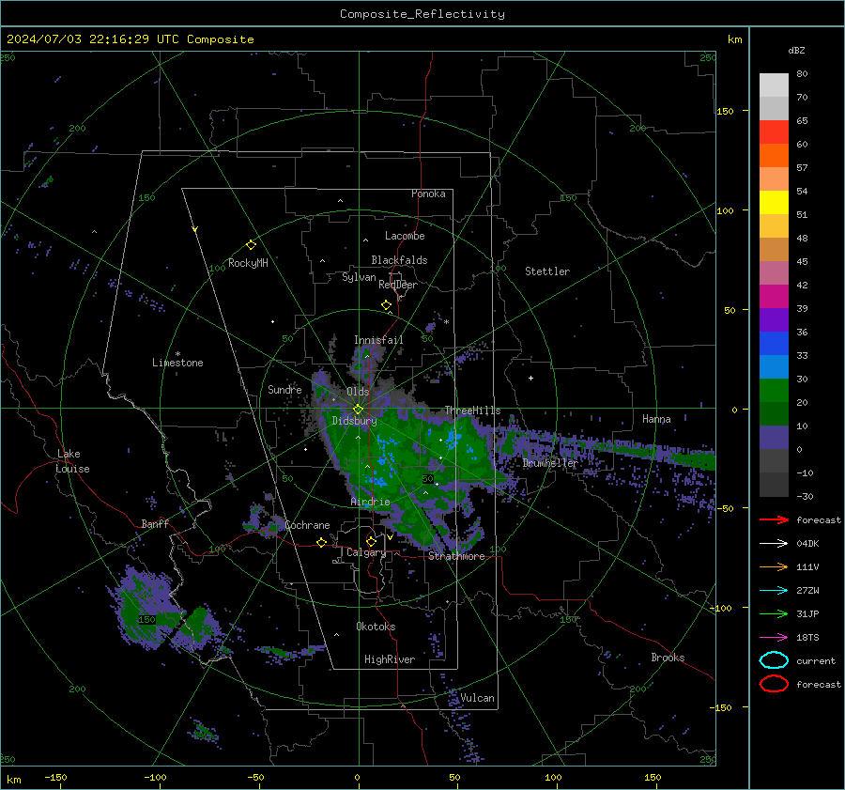Click the Limestone label on map

pyautogui.click(x=177, y=363)
